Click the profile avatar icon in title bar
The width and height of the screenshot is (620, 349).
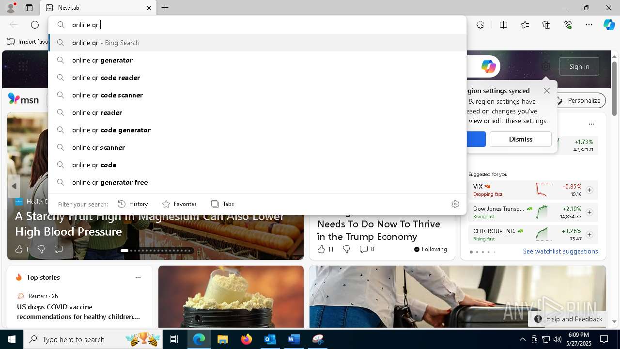tap(10, 7)
